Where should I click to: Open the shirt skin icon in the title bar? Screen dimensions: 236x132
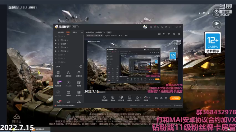166,27
